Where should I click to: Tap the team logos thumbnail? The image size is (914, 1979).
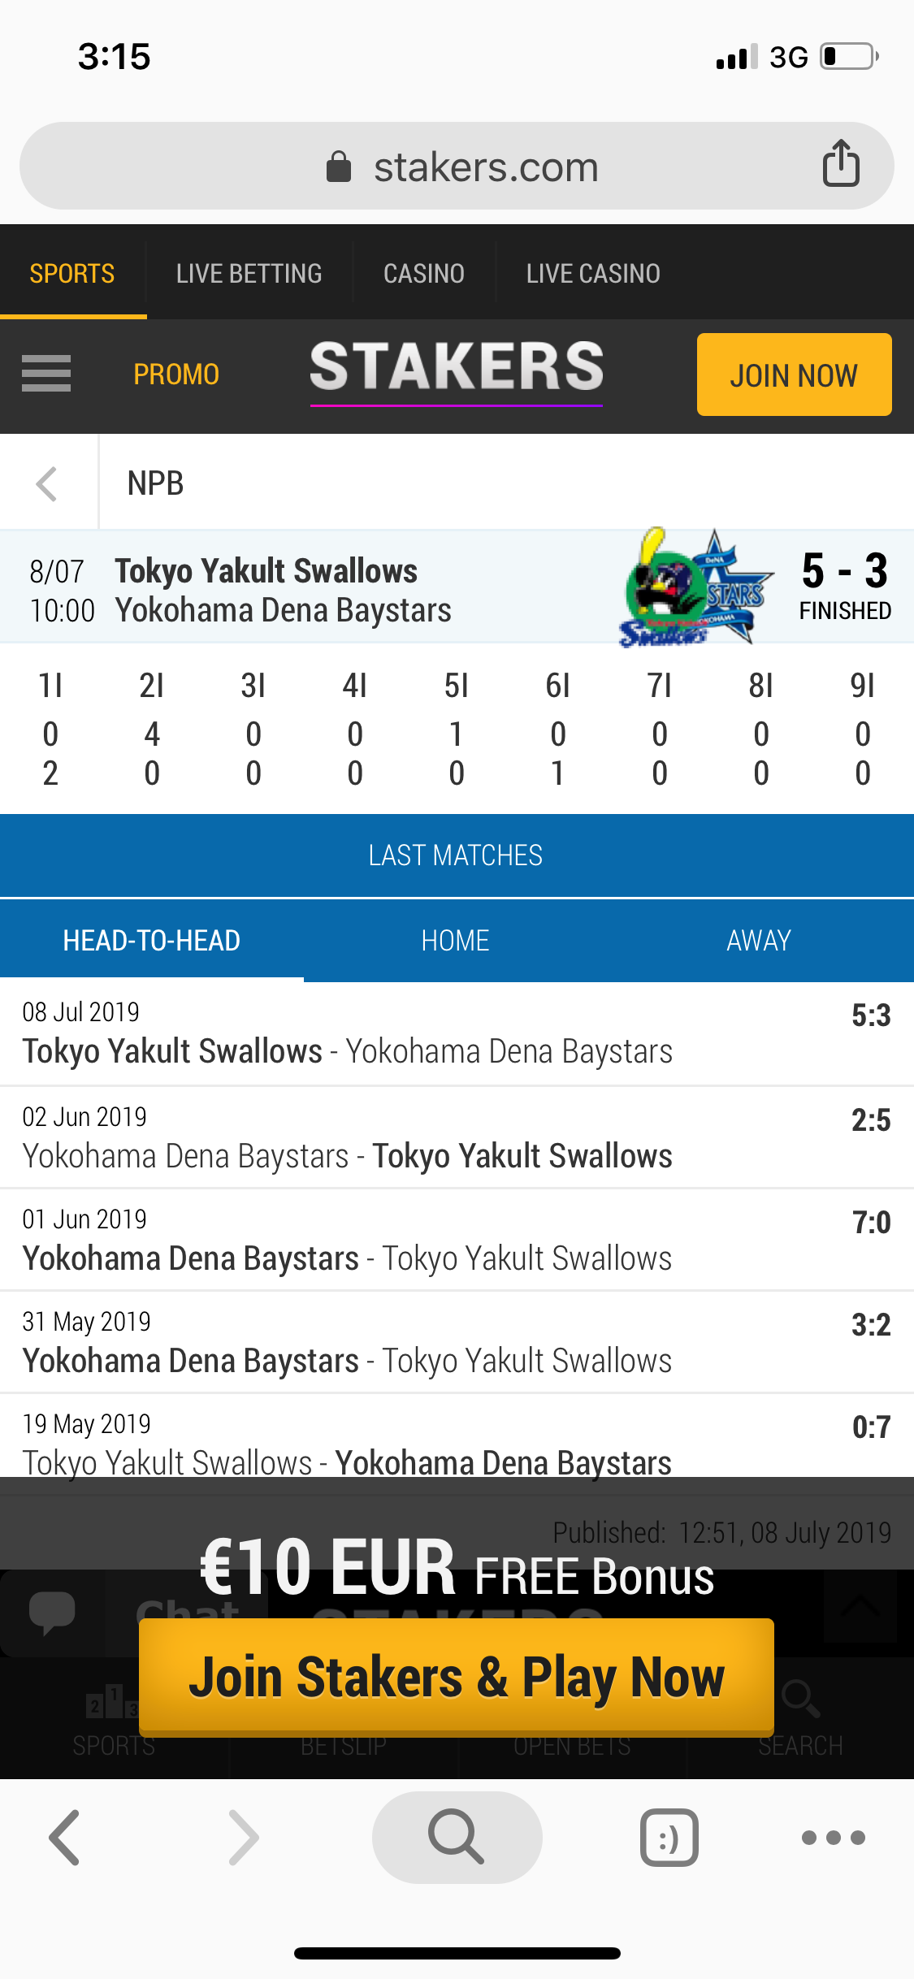[697, 587]
